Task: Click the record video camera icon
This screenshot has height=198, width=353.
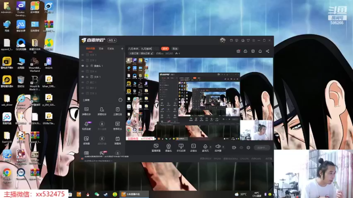Action: coord(234,147)
